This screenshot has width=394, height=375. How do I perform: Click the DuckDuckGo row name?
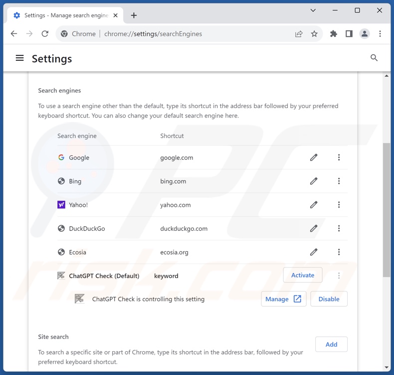[87, 228]
